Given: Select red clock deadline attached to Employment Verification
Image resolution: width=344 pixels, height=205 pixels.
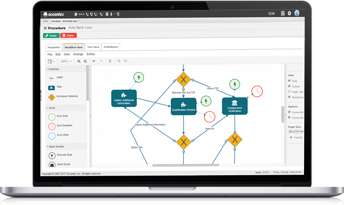Looking at the screenshot, I should [x=257, y=91].
